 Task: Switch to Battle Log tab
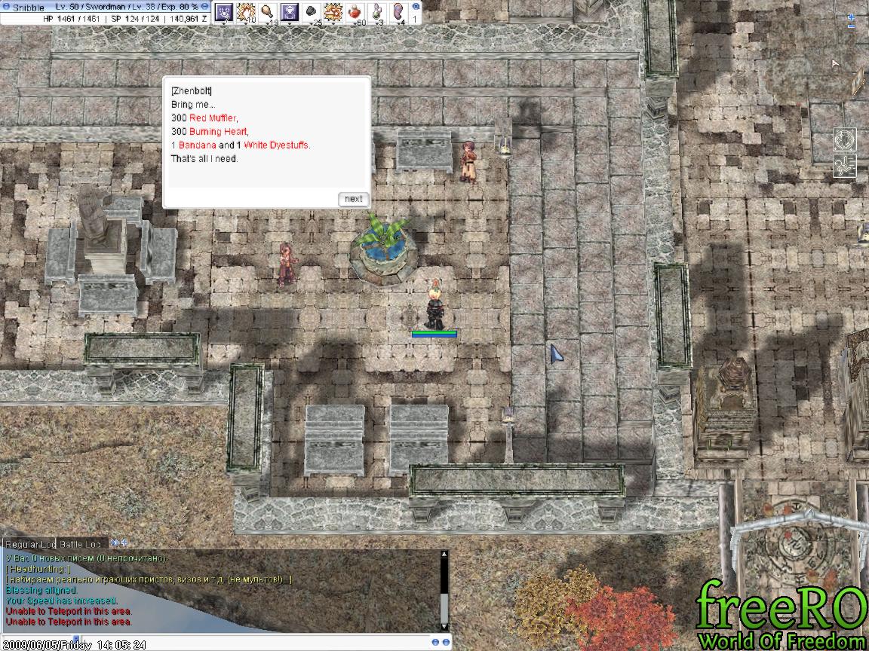click(81, 544)
